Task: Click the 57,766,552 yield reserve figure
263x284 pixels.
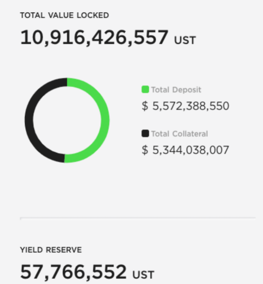Action: (x=73, y=272)
